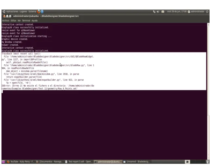Open the Lugares menu
Image resolution: width=210 pixels, height=166 pixels.
click(x=23, y=11)
